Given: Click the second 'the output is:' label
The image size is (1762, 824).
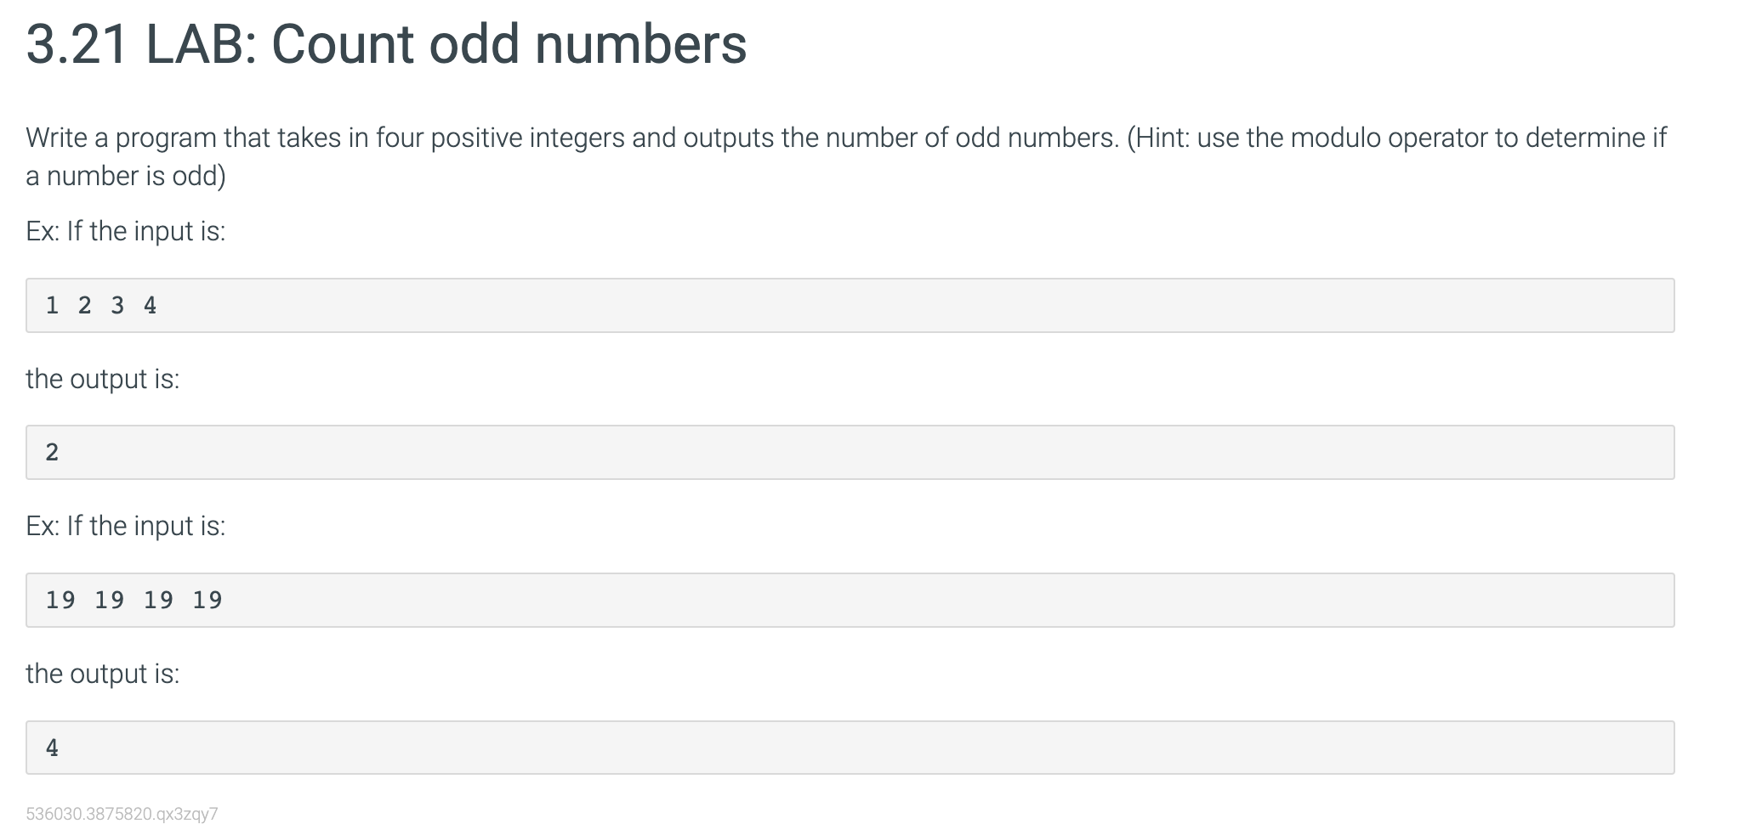Looking at the screenshot, I should 103,674.
